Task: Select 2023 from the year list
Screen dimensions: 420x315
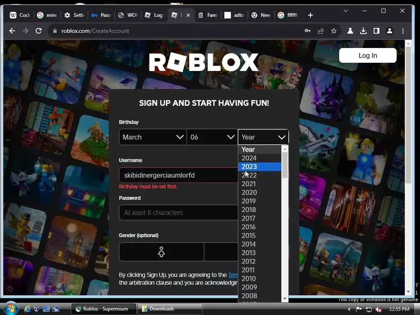Action: click(260, 167)
